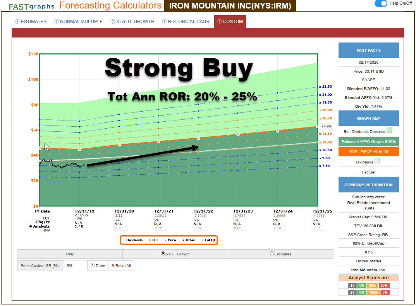Select the Estimates radio button
This screenshot has height=306, width=416.
[x=272, y=253]
